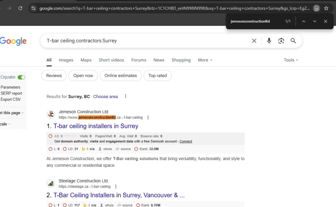Click the browser forward arrow
The image size is (336, 207).
coord(9,8)
